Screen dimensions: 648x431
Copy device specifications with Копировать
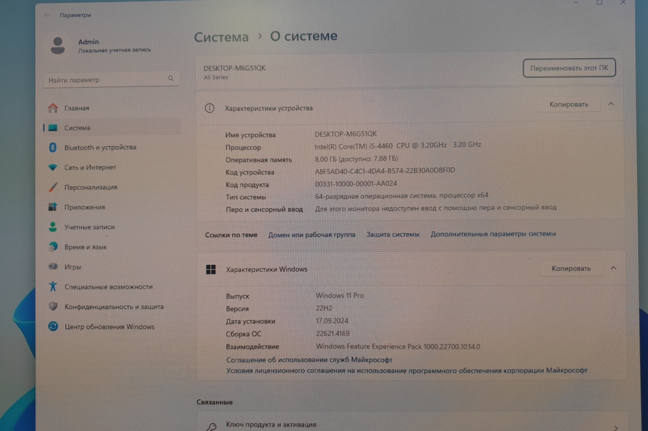pyautogui.click(x=569, y=105)
